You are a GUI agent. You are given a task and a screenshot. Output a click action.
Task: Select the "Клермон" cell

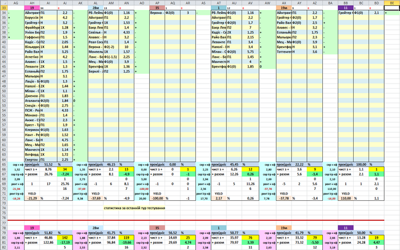32,130
